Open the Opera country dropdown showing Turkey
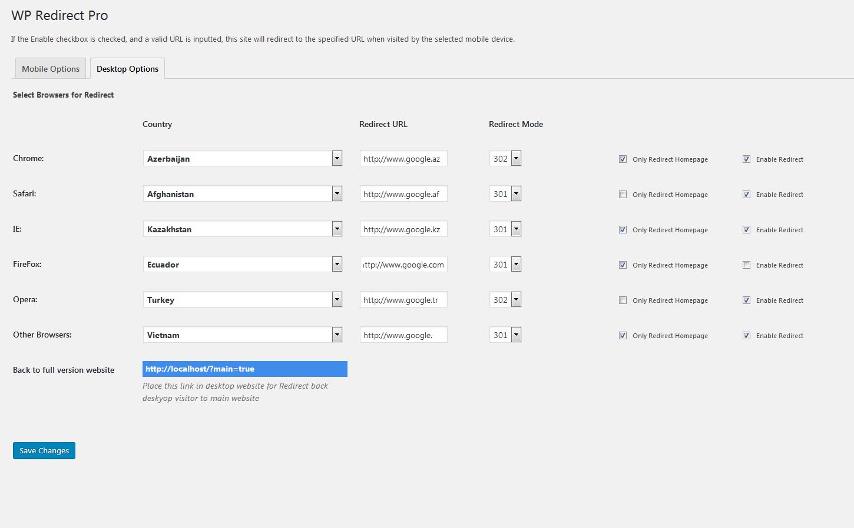854x528 pixels. coord(242,300)
